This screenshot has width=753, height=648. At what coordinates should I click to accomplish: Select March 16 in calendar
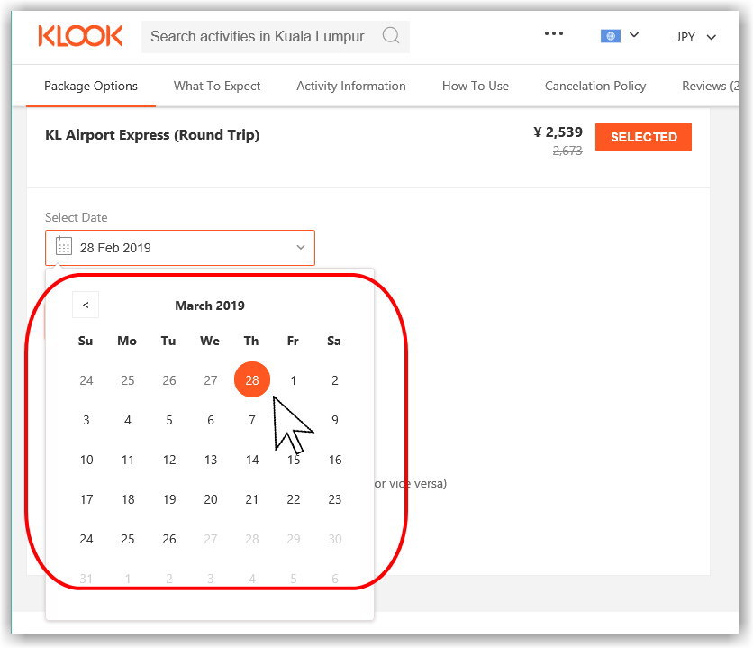[x=335, y=460]
